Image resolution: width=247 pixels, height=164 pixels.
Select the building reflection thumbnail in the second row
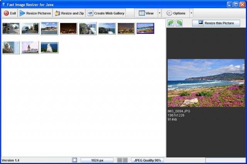tap(11, 48)
